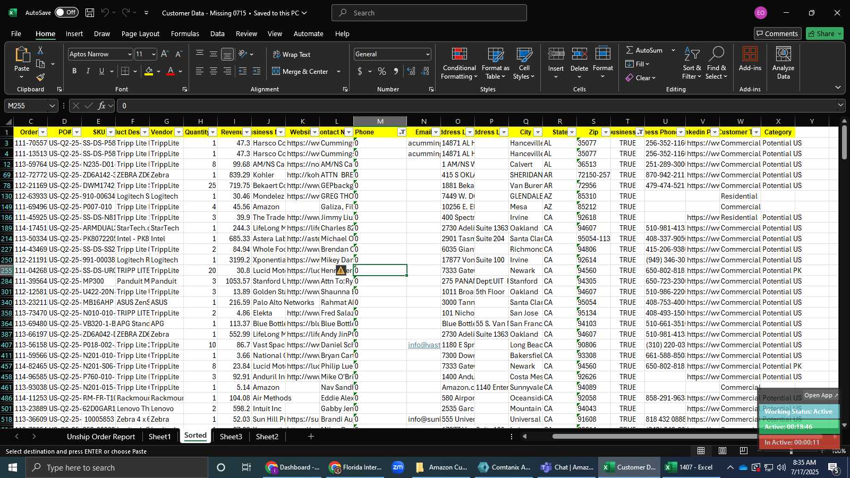Click the Analyze Data icon

pyautogui.click(x=783, y=54)
